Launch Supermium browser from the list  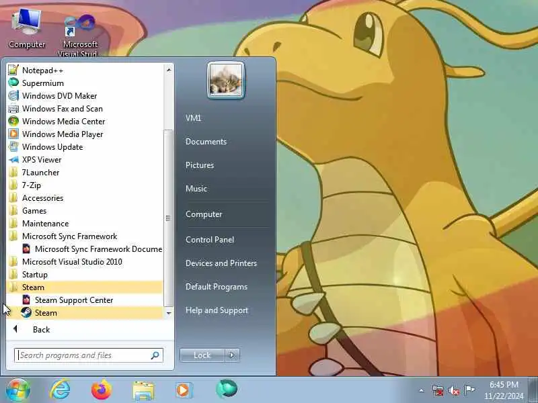(x=85, y=83)
